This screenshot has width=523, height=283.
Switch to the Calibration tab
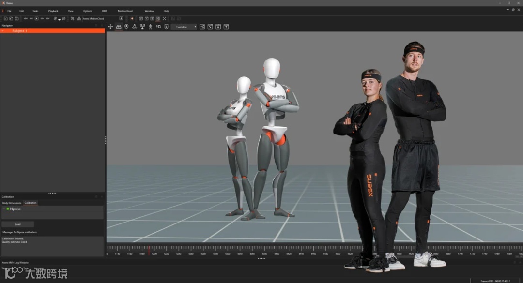pyautogui.click(x=31, y=203)
